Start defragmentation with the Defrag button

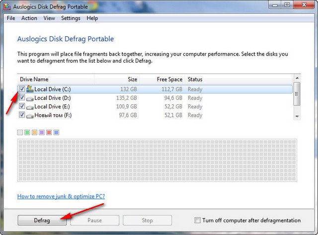[x=42, y=220]
